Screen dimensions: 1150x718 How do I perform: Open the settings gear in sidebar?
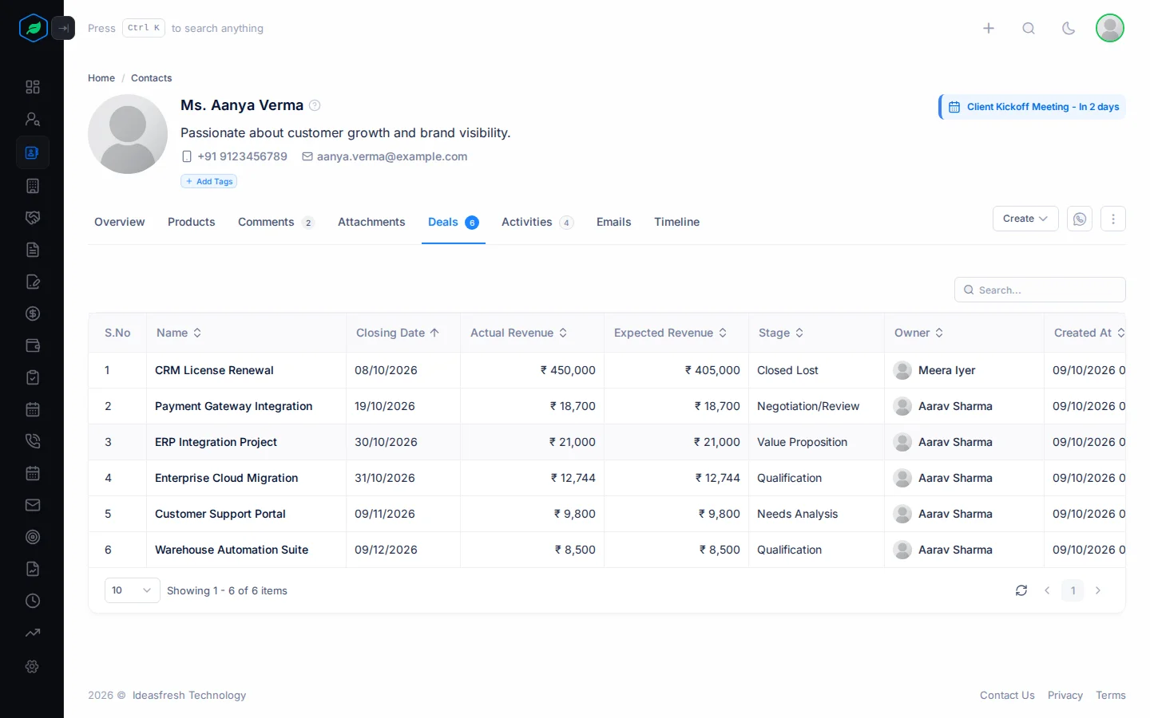click(33, 666)
